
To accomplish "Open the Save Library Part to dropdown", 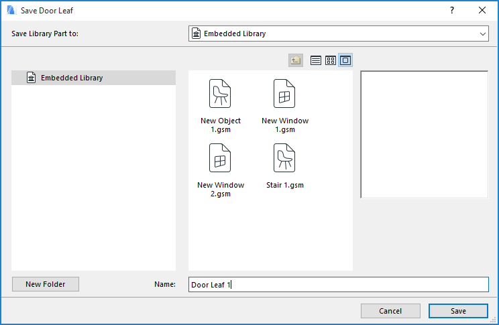I will (x=339, y=34).
